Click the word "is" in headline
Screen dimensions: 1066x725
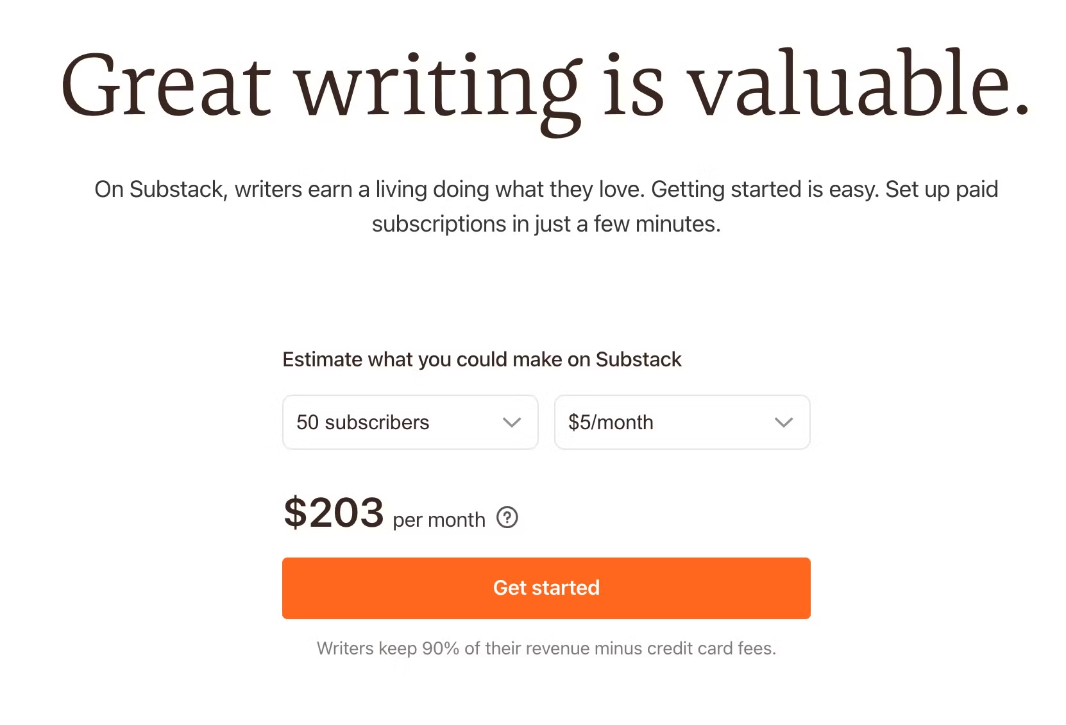pos(633,87)
